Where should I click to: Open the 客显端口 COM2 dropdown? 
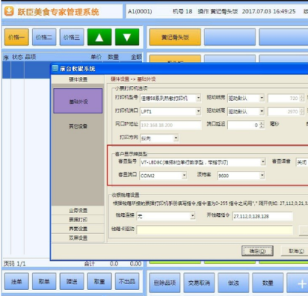184,175
